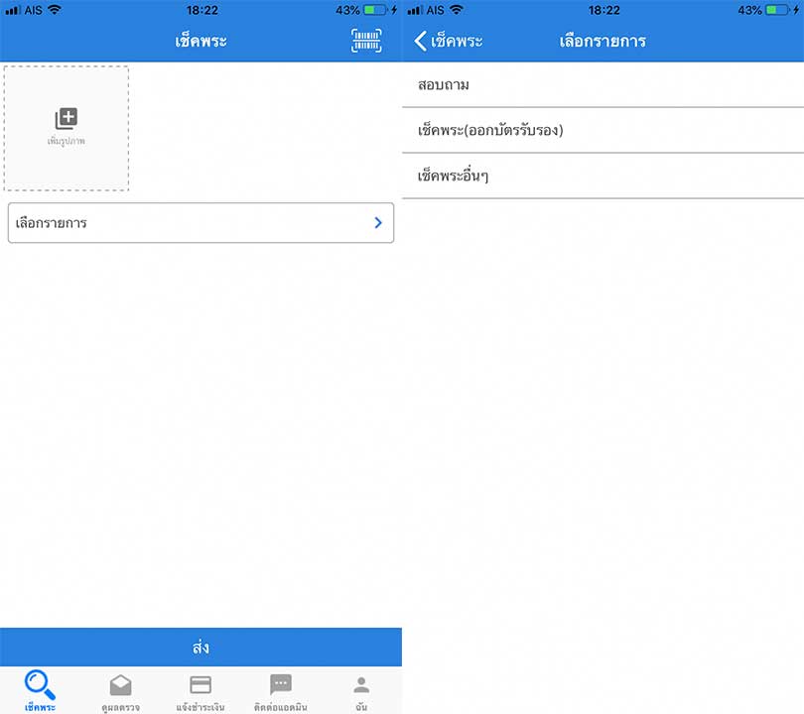Image resolution: width=804 pixels, height=714 pixels.
Task: Tap the credit card แจ้งชำระเงิน icon
Action: pos(201,684)
